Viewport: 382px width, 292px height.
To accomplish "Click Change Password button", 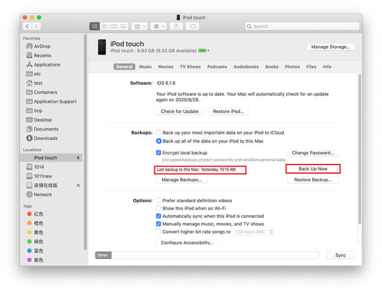I will (x=313, y=153).
